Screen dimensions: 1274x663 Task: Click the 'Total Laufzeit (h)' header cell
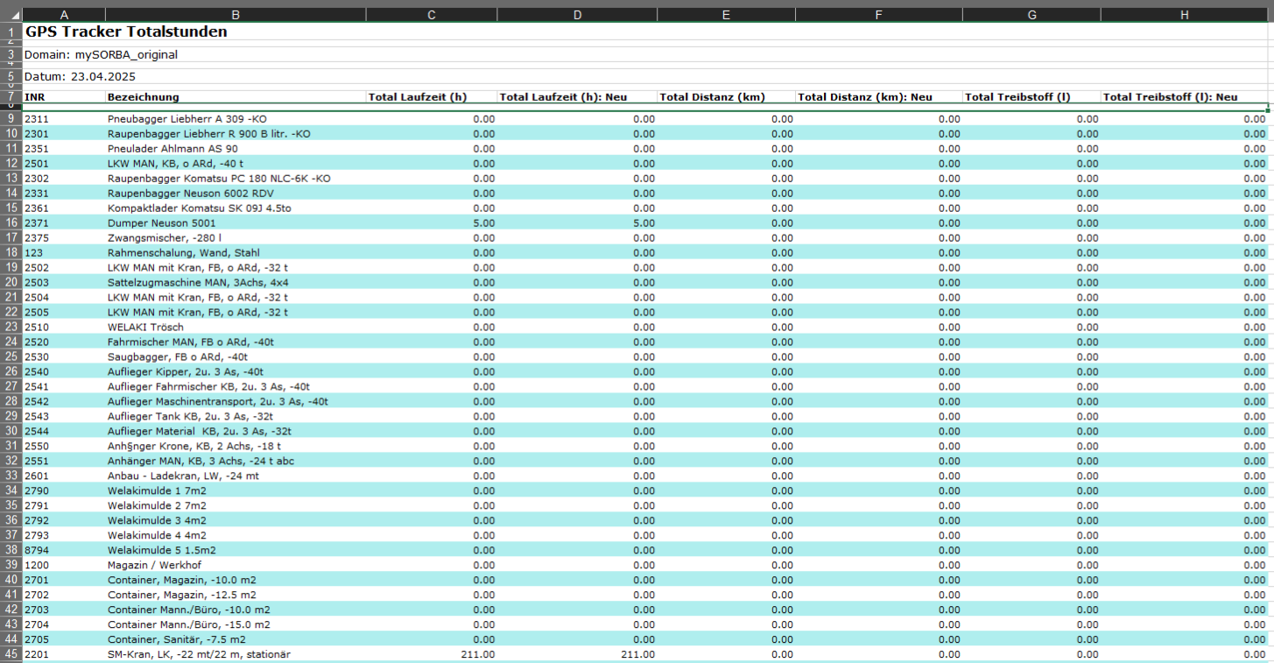(432, 96)
